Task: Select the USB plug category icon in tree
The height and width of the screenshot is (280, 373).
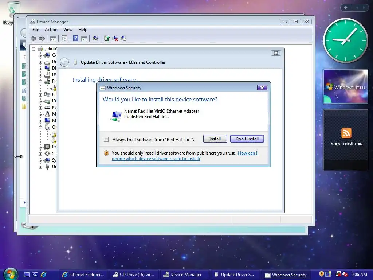Action: click(47, 166)
